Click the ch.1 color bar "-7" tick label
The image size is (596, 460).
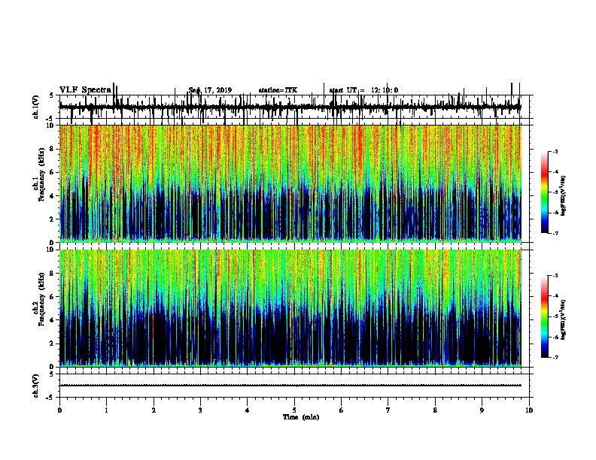pyautogui.click(x=555, y=233)
